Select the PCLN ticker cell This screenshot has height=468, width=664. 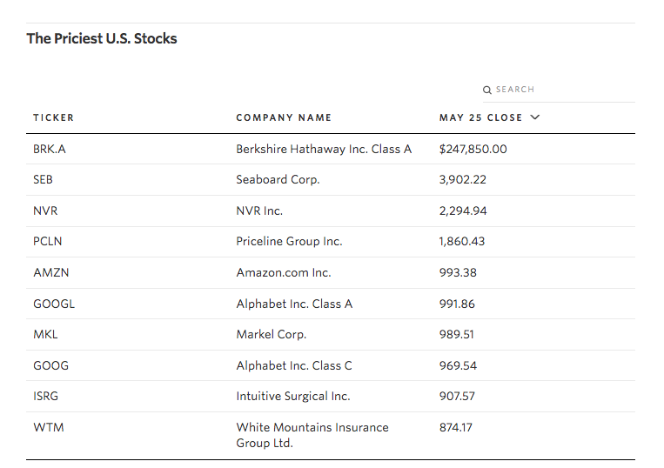click(47, 241)
